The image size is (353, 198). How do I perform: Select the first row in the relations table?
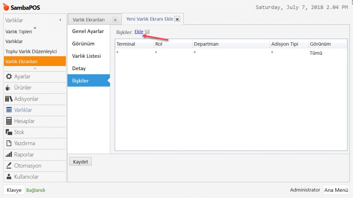[230, 53]
